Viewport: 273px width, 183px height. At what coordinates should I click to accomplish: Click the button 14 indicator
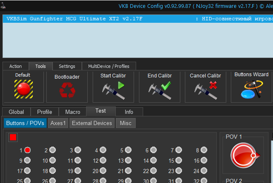click(x=153, y=160)
